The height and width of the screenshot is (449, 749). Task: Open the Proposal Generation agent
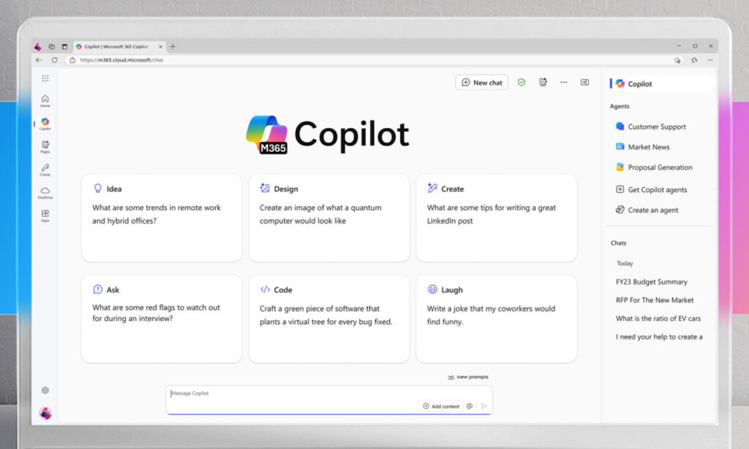(x=653, y=167)
